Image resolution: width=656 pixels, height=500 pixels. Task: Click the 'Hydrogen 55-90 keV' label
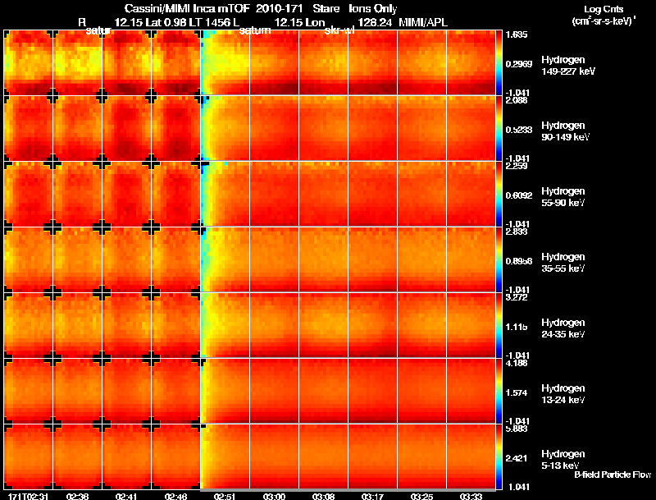coord(563,197)
